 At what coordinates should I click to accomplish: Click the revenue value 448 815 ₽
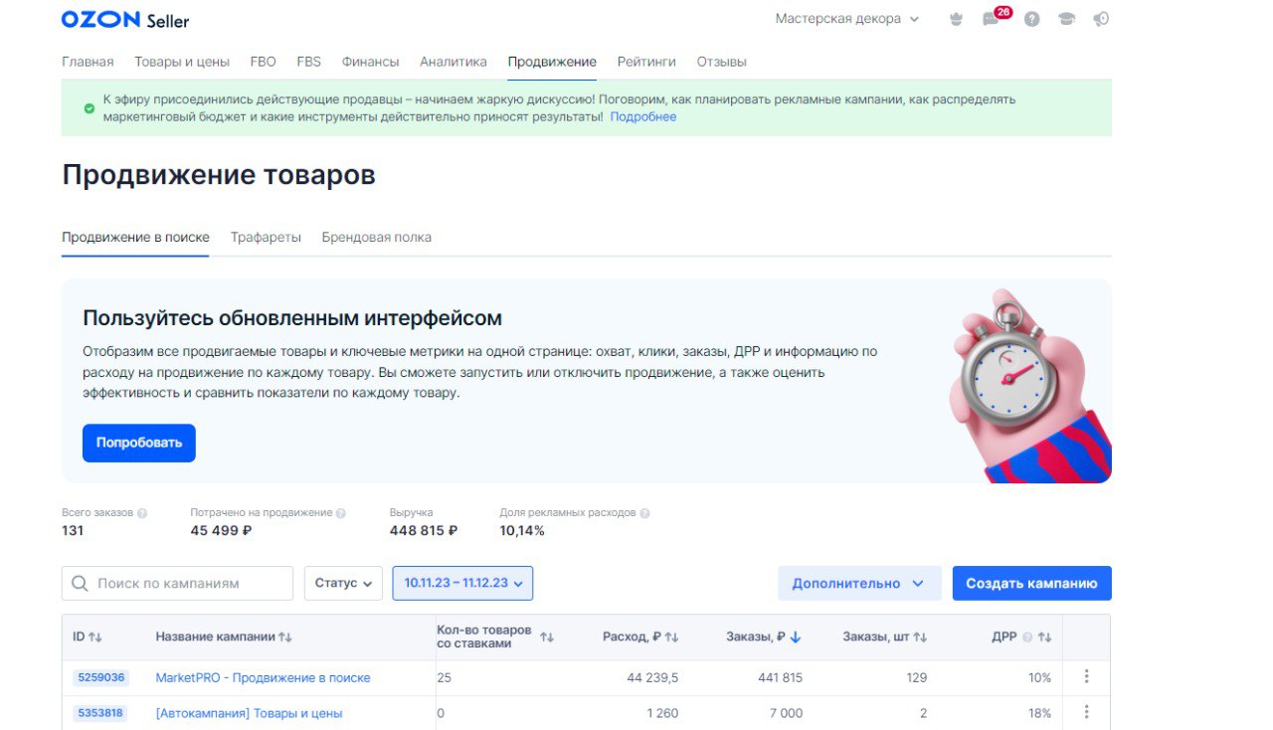424,531
